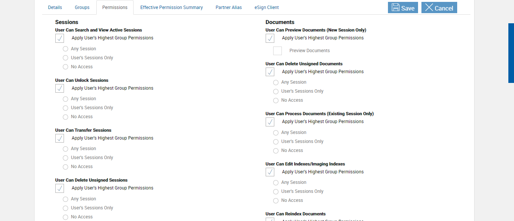Uncheck group permissions for Delete Unsigned Documents
Viewport: 514px width, 221px height.
click(270, 72)
